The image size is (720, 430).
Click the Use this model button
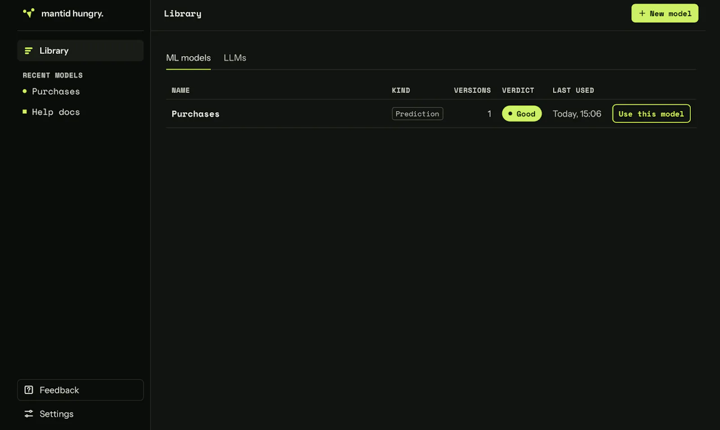(651, 114)
